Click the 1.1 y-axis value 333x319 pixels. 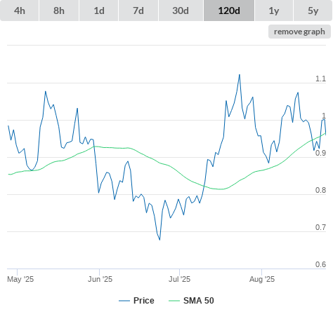[320, 79]
